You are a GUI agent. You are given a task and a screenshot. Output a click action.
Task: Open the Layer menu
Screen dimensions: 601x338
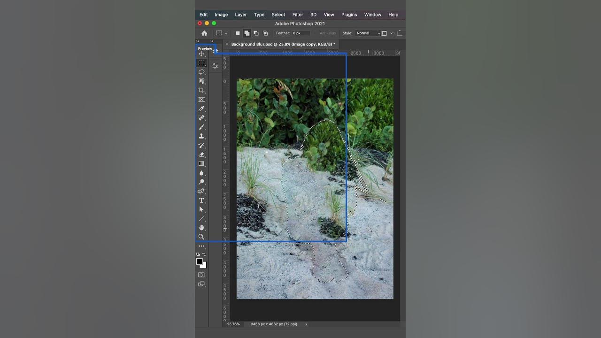[x=241, y=15]
